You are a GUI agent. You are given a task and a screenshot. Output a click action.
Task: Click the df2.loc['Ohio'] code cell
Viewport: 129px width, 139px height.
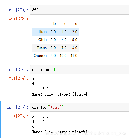80,107
